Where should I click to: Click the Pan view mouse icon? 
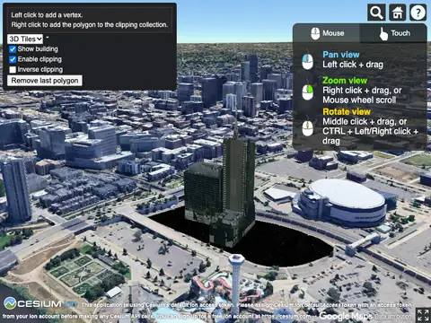click(307, 61)
